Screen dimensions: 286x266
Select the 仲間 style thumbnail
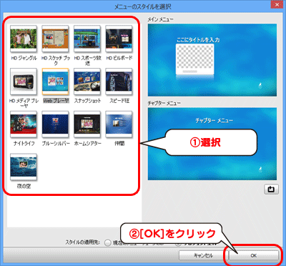(119, 124)
